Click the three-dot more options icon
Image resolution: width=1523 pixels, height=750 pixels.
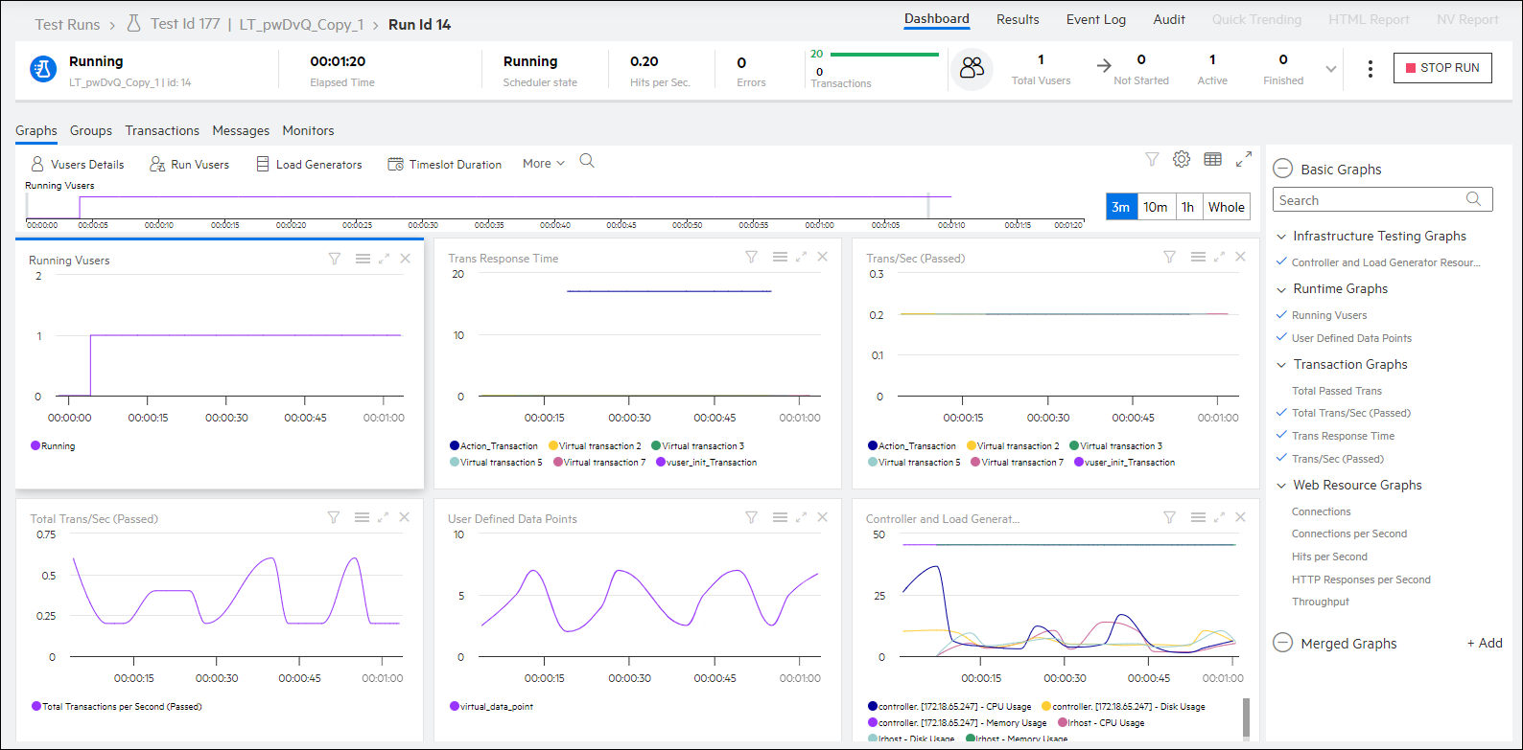[x=1371, y=69]
